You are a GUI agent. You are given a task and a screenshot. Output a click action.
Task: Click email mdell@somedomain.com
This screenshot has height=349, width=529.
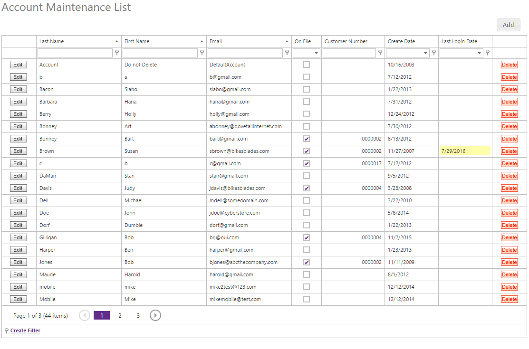point(239,200)
